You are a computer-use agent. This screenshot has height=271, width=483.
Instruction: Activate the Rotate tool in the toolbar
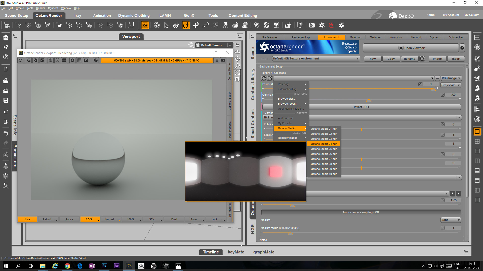click(x=186, y=25)
